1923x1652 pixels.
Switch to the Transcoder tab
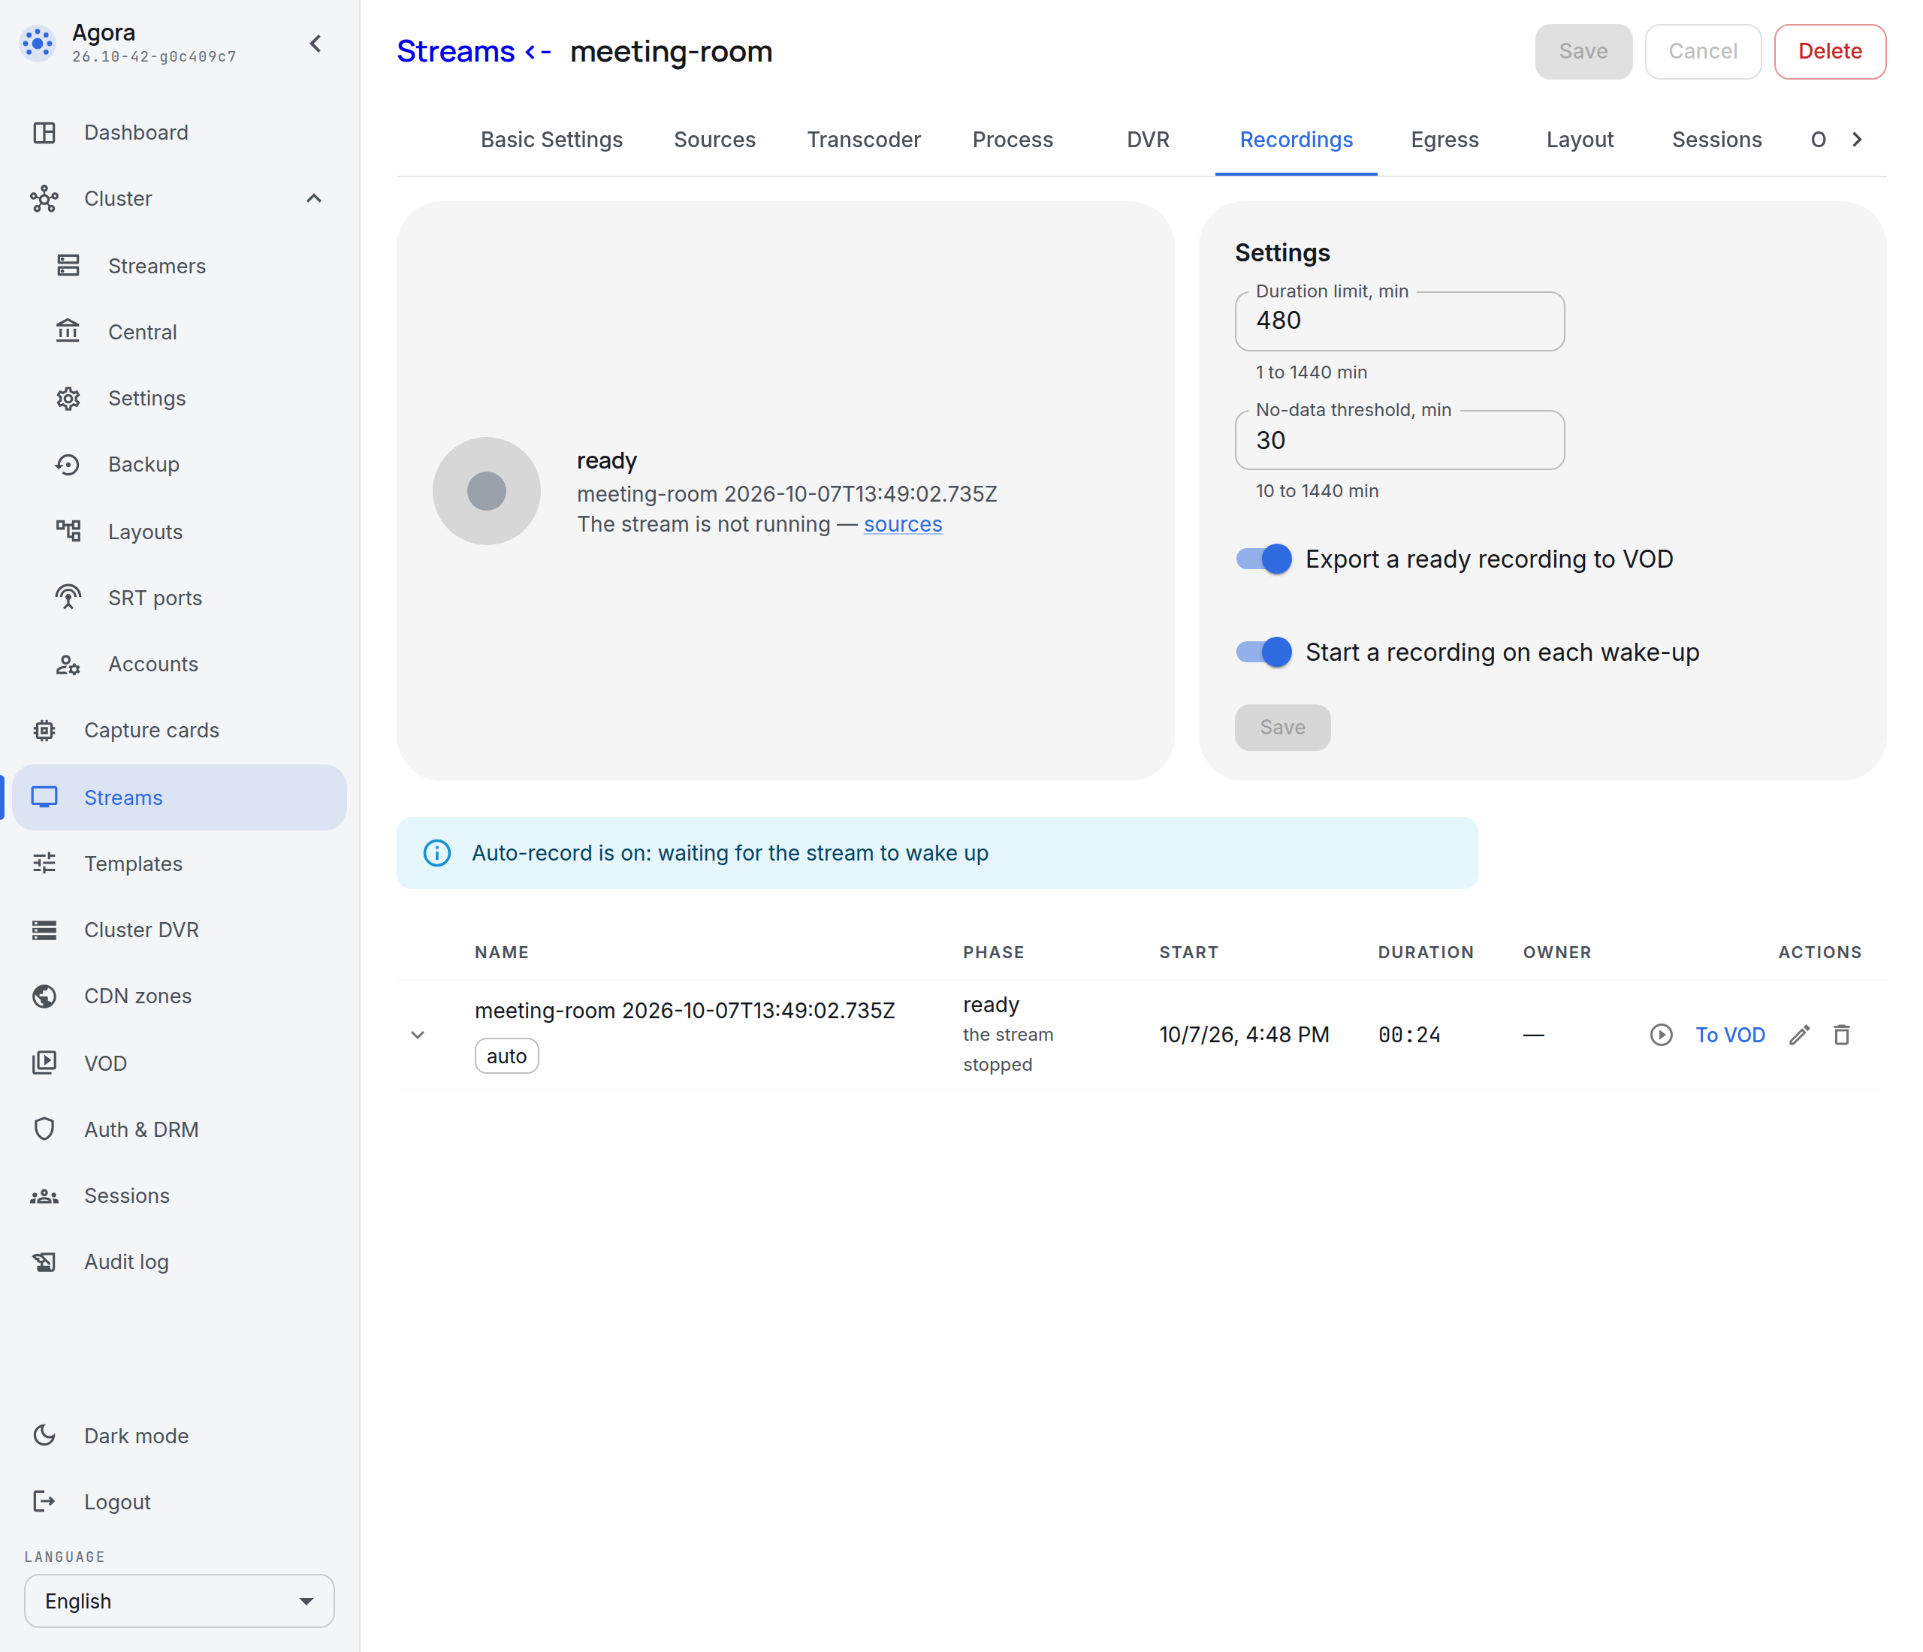click(x=863, y=139)
